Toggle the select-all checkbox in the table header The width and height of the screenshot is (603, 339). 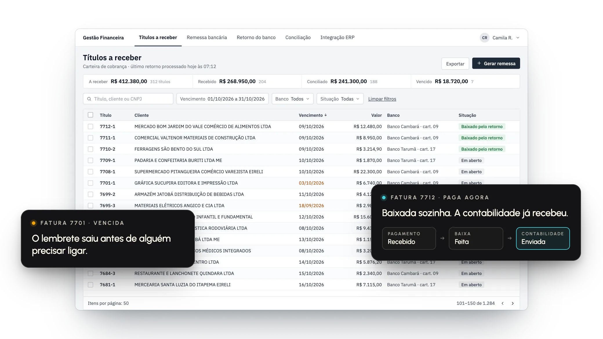click(x=90, y=115)
